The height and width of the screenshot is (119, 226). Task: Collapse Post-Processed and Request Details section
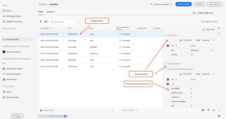point(165,69)
